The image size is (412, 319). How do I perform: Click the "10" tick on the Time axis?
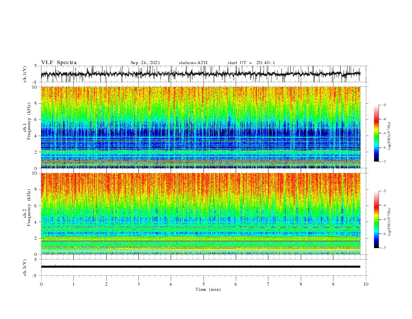coord(366,284)
